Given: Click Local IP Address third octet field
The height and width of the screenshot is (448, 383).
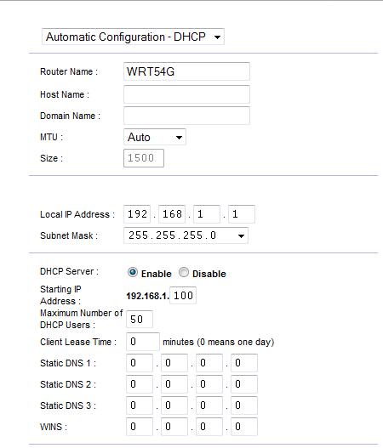Looking at the screenshot, I should click(x=207, y=214).
